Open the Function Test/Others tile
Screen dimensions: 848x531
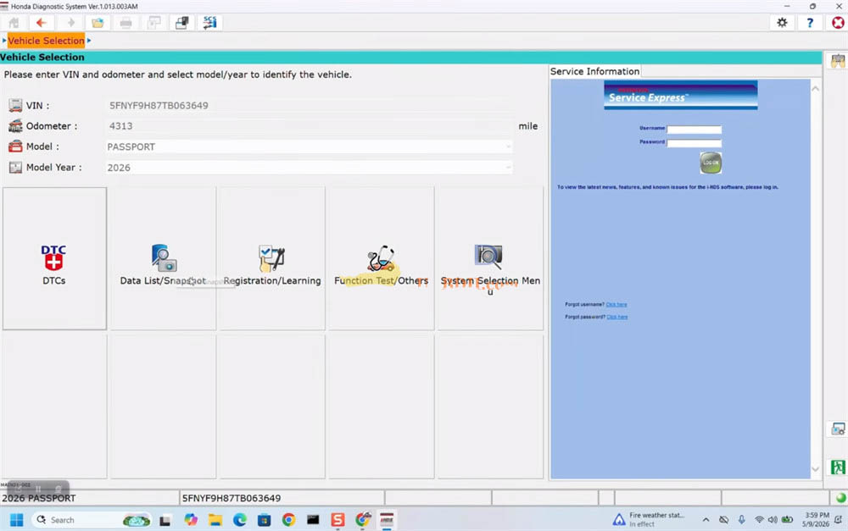(x=382, y=258)
